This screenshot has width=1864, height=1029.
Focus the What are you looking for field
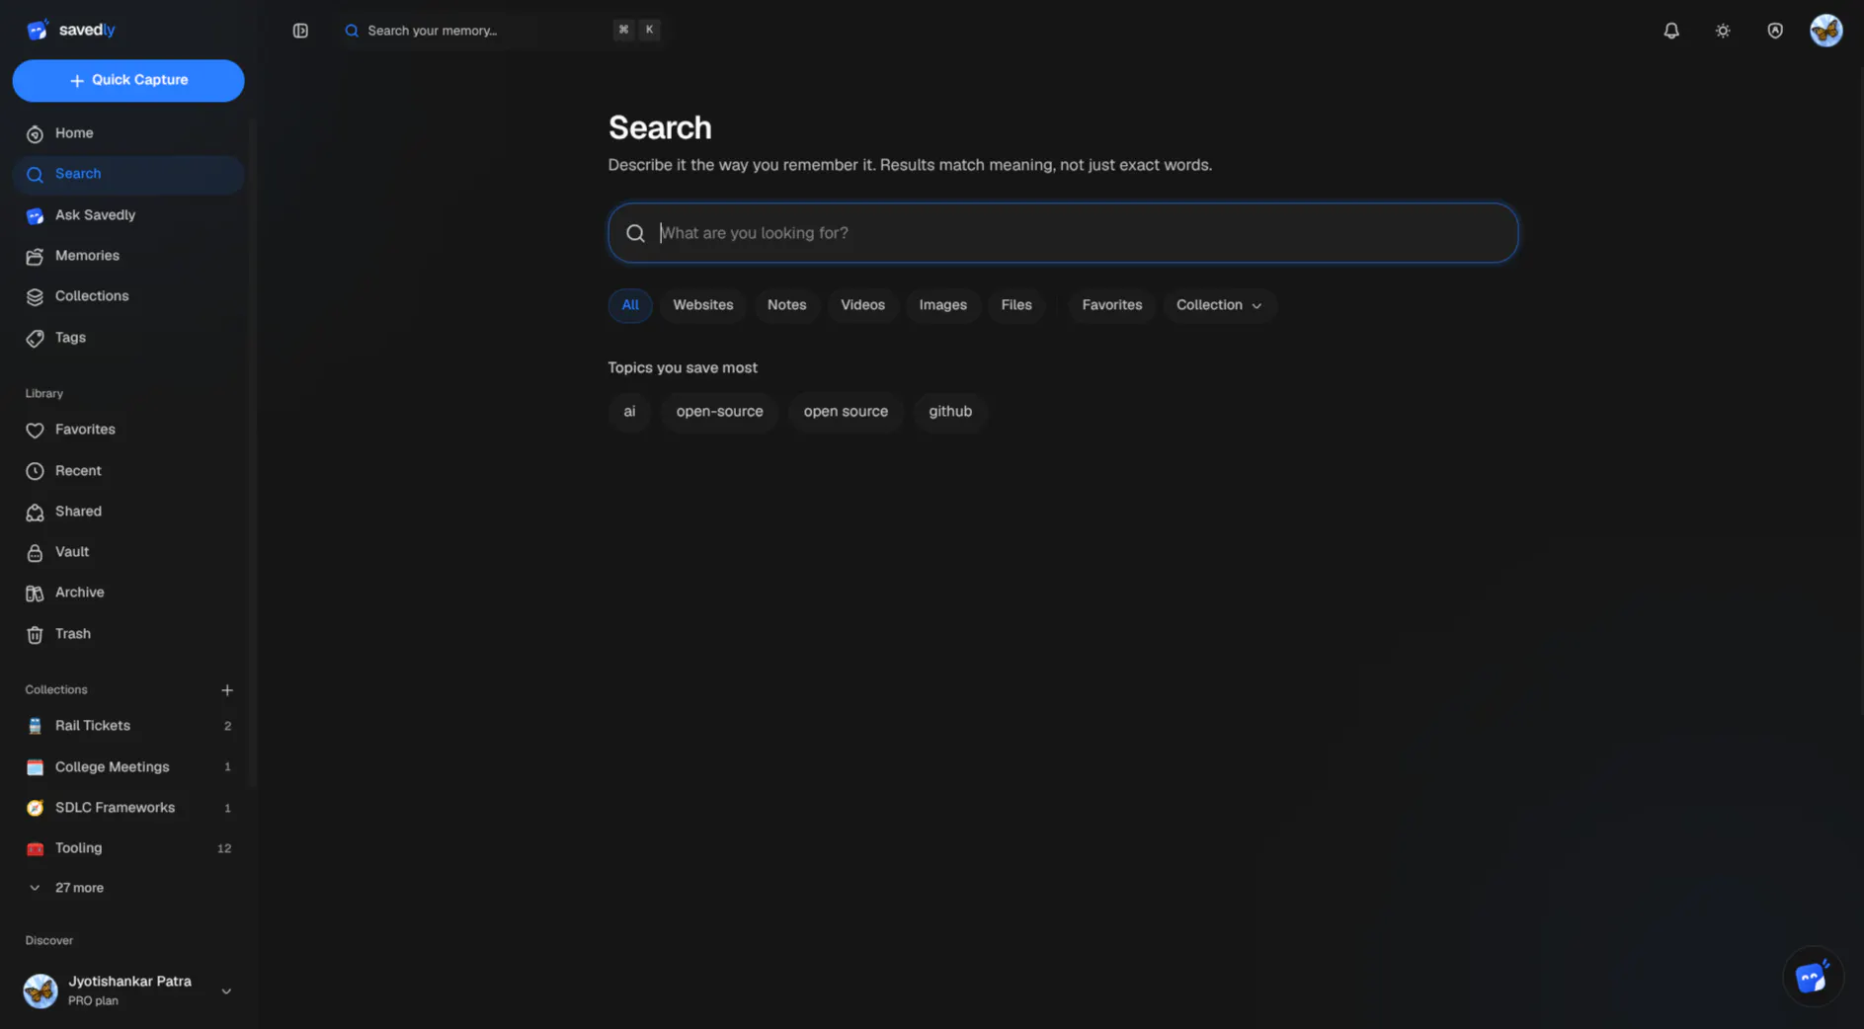[1063, 233]
